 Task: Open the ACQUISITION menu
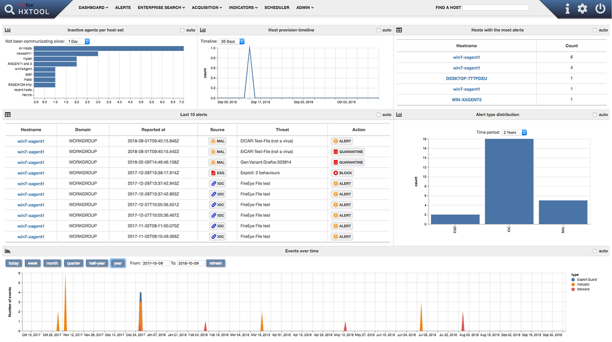pyautogui.click(x=207, y=7)
